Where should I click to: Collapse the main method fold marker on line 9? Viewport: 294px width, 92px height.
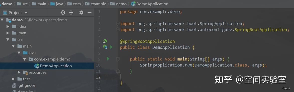coord(118,59)
